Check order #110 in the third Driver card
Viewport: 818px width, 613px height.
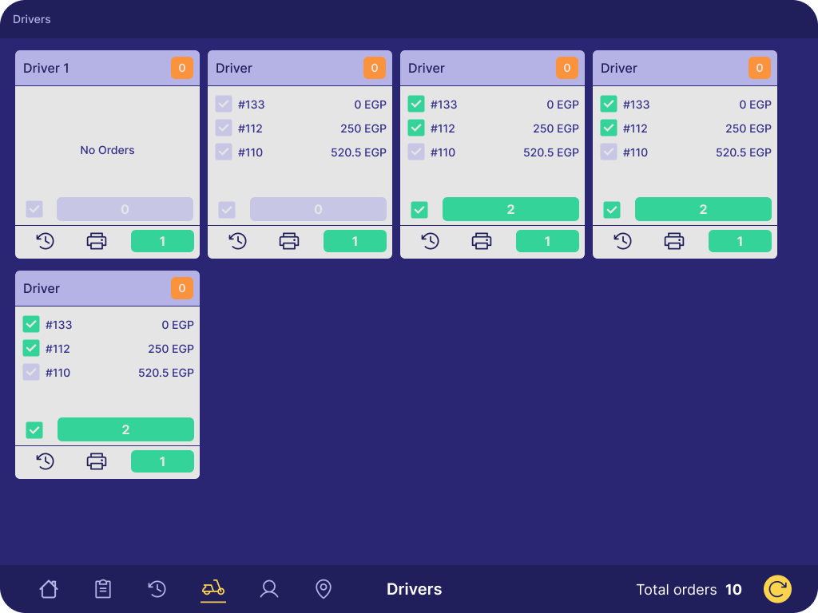416,152
